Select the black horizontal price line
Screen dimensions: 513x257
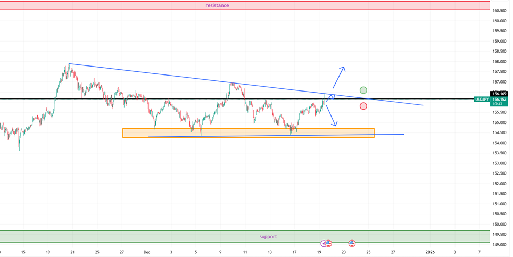click(x=160, y=99)
